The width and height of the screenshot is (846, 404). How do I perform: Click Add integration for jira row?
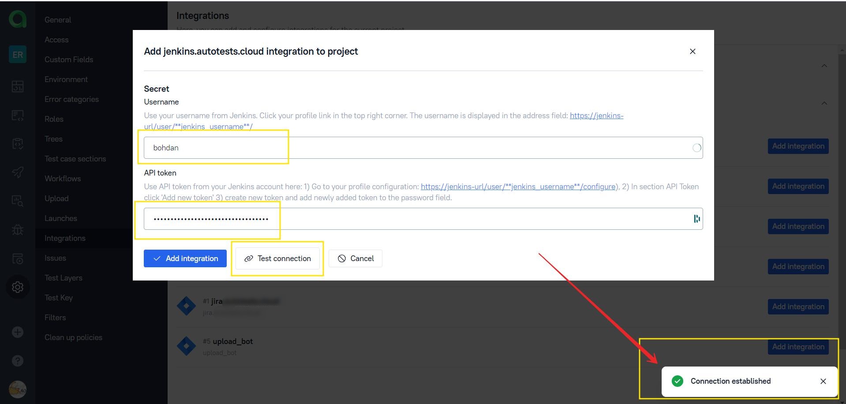click(x=798, y=307)
